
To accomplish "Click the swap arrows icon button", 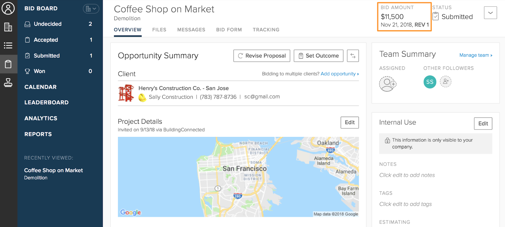I will pos(353,56).
